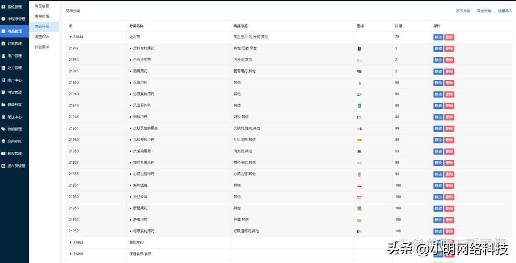Click 修改 on the 男科专利用药 row
516x263 pixels.
(438, 48)
